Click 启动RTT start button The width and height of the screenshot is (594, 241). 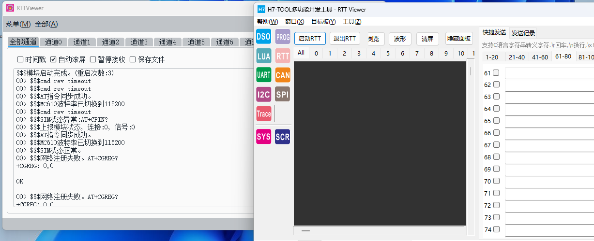coord(310,39)
